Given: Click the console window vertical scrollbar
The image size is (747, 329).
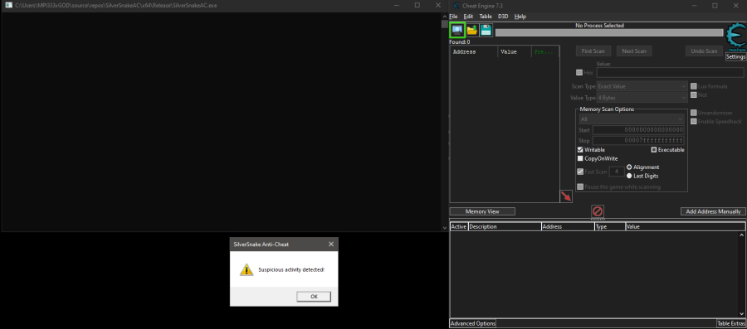Looking at the screenshot, I should (x=445, y=122).
